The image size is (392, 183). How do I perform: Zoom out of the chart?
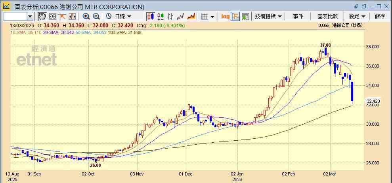coord(96,17)
